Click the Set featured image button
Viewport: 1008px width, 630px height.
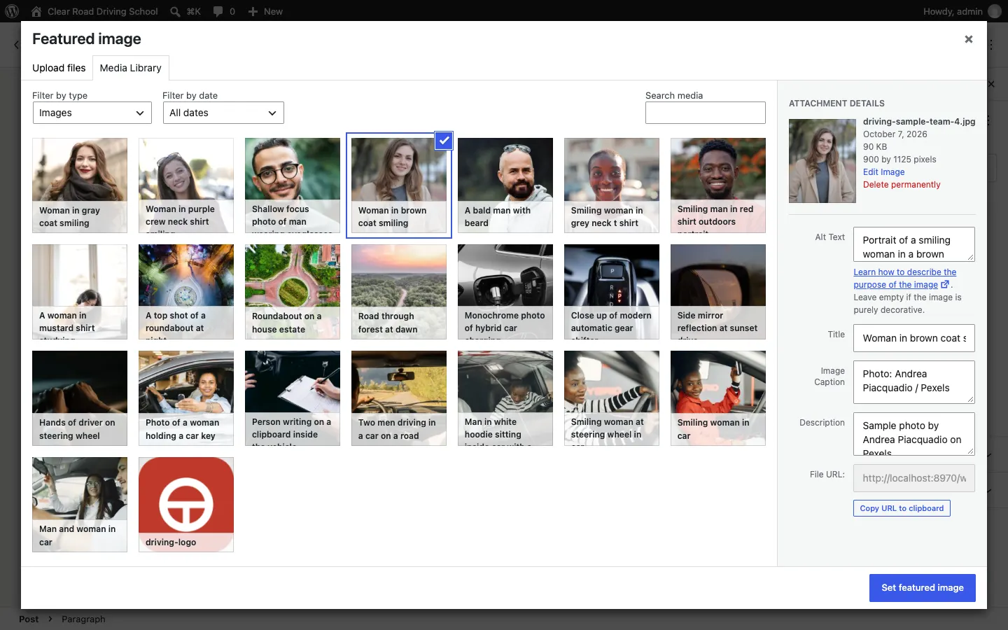coord(923,588)
